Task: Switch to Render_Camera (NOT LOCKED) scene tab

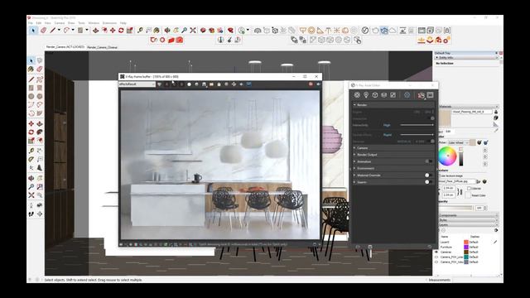Action: click(x=65, y=47)
